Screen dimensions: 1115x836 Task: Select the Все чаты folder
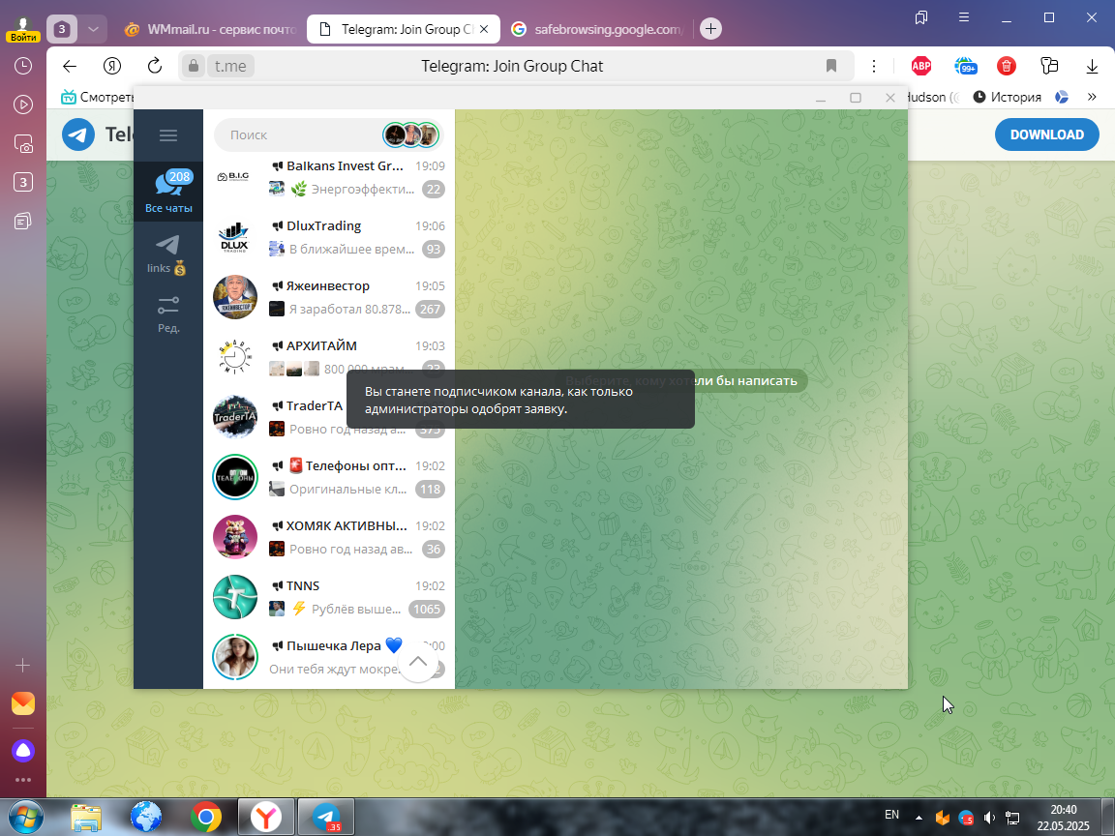tap(168, 192)
